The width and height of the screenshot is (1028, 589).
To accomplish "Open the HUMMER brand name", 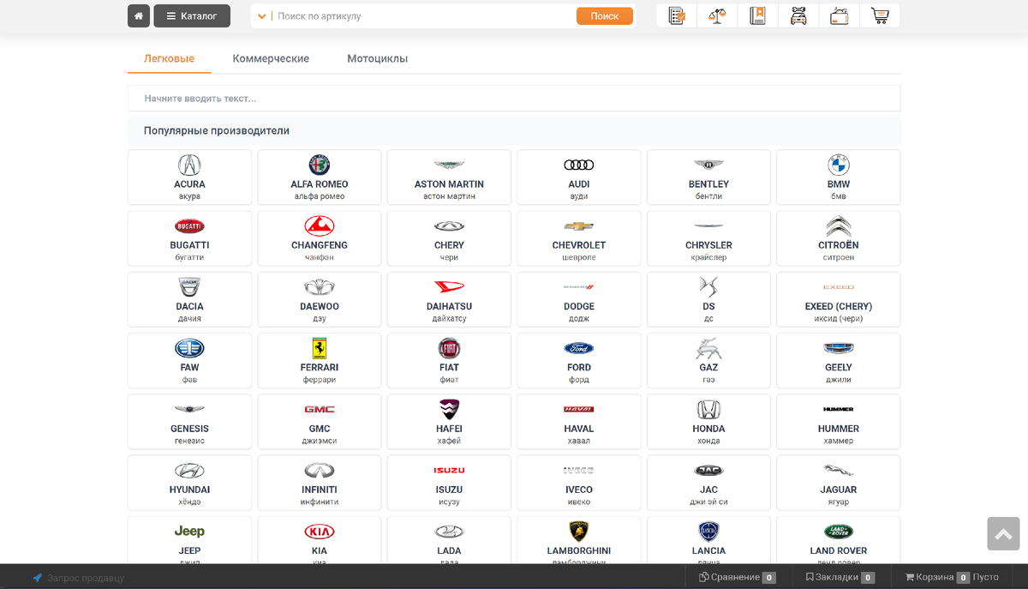I will click(839, 429).
